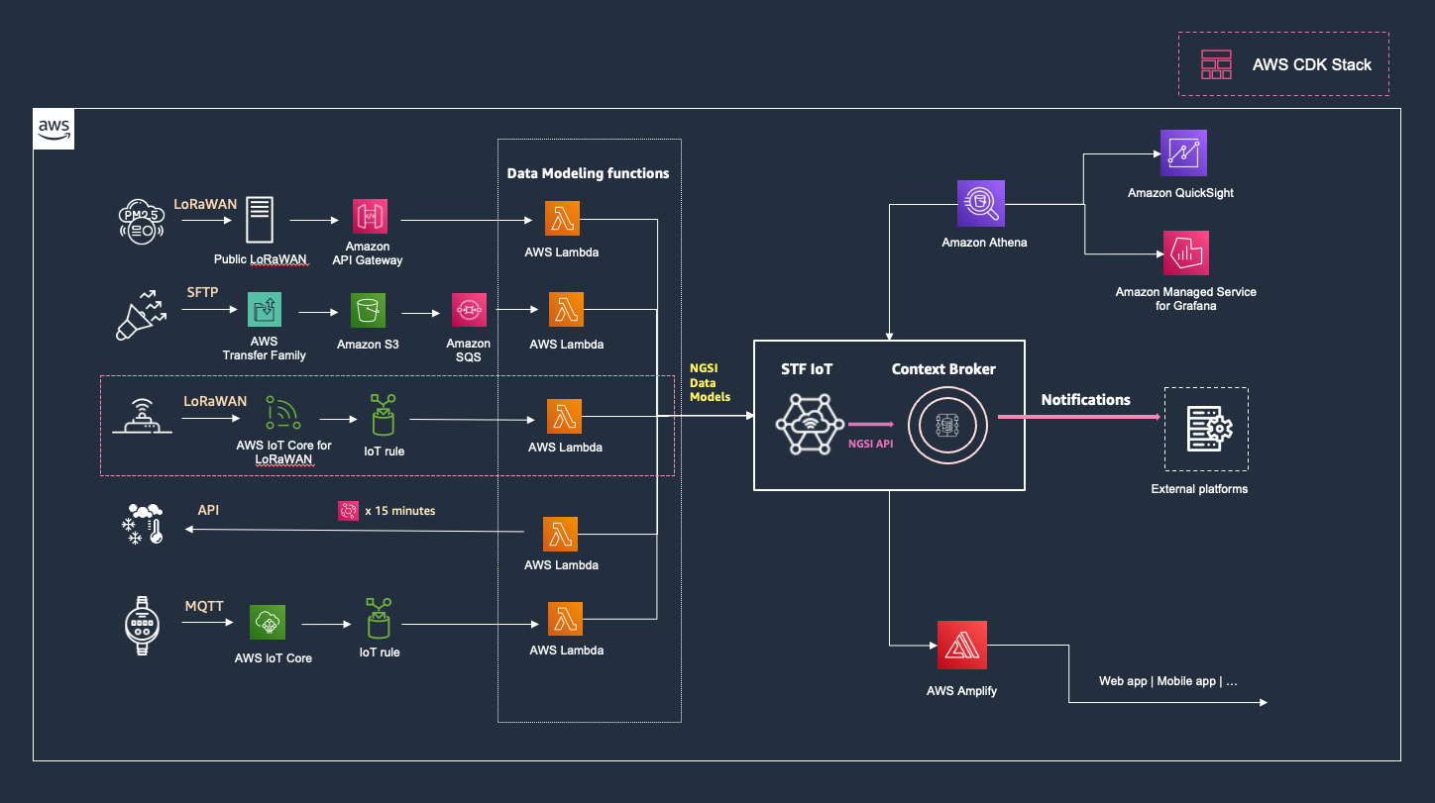
Task: Click the Amazon Managed Grafana icon
Action: coord(1185,252)
